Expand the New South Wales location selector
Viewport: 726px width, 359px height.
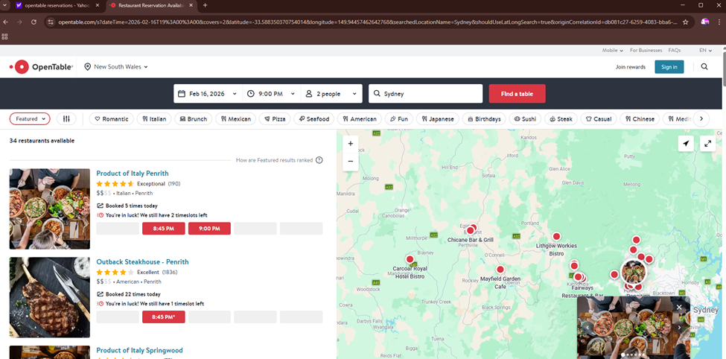(116, 67)
